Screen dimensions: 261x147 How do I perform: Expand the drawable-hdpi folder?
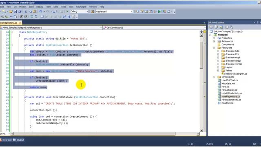coord(218,51)
